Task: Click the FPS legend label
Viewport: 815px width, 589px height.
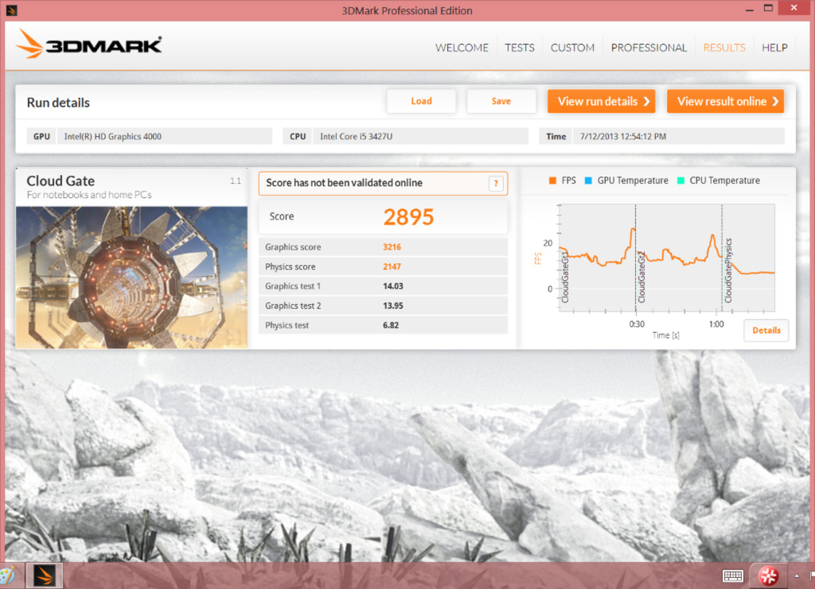Action: coord(569,181)
